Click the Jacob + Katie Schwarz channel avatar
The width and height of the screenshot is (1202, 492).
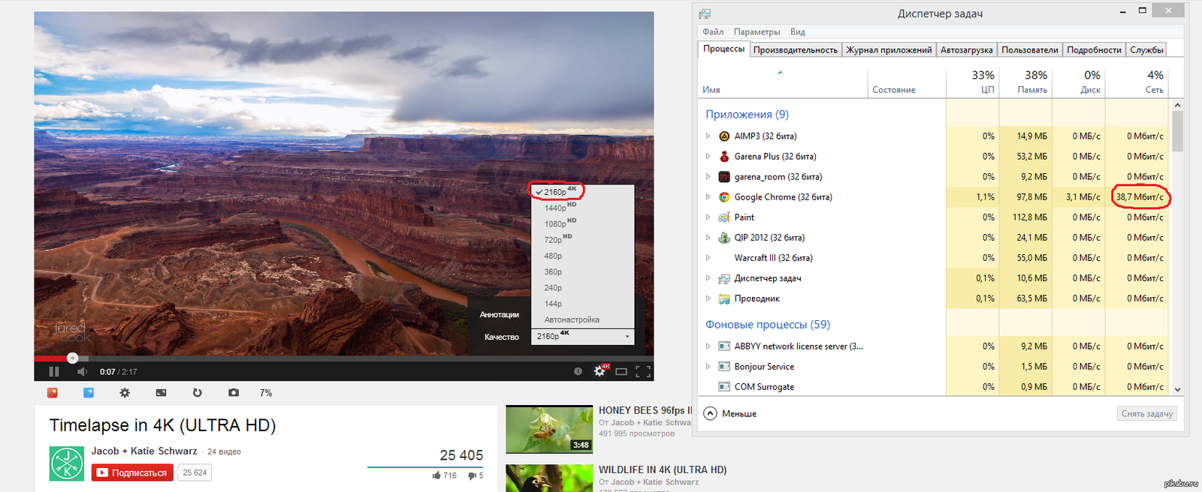67,463
